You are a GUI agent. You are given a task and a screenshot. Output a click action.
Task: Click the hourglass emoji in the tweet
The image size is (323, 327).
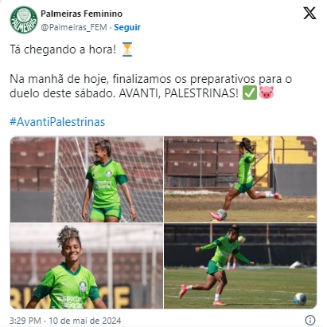127,49
